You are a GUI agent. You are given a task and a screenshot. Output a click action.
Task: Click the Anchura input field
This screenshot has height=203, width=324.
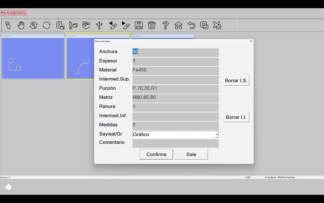click(x=175, y=52)
